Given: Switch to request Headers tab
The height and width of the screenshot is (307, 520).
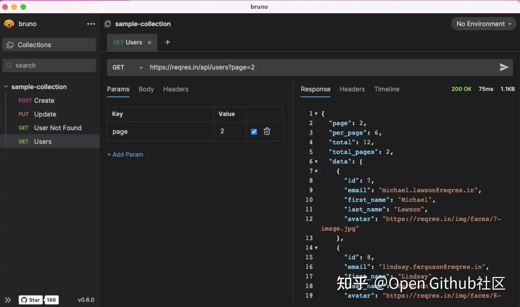Looking at the screenshot, I should coord(176,89).
